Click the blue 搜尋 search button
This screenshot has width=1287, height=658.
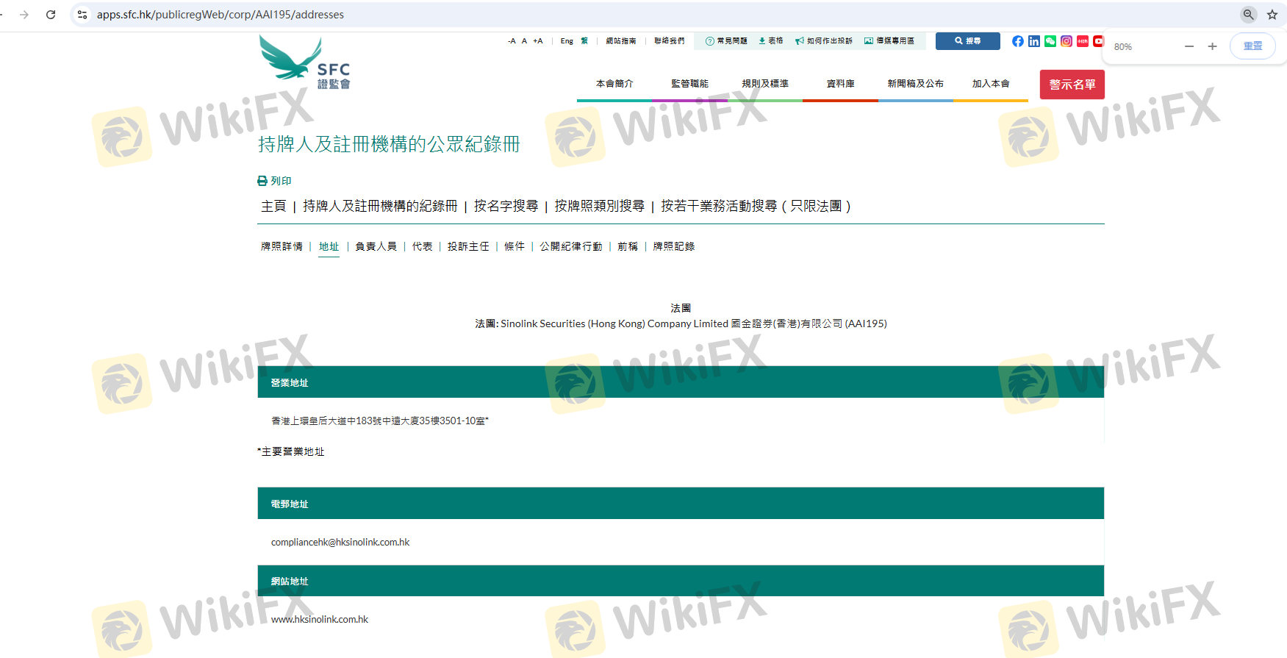pyautogui.click(x=968, y=41)
